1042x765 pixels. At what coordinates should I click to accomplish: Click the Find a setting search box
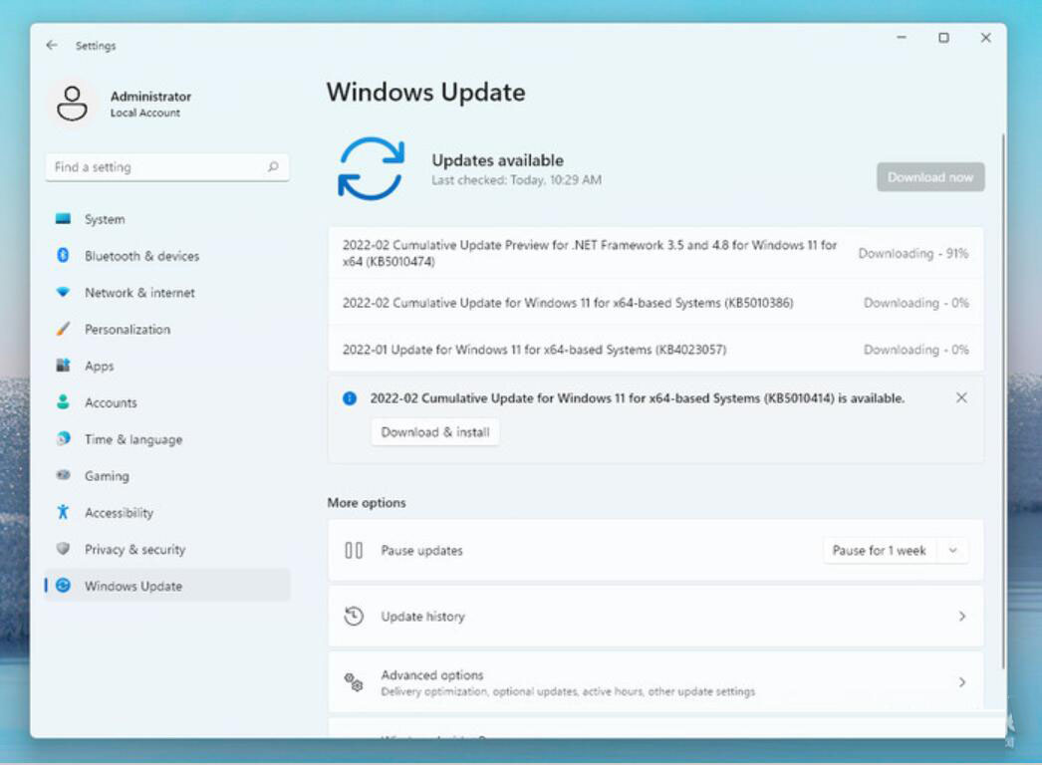[154, 167]
